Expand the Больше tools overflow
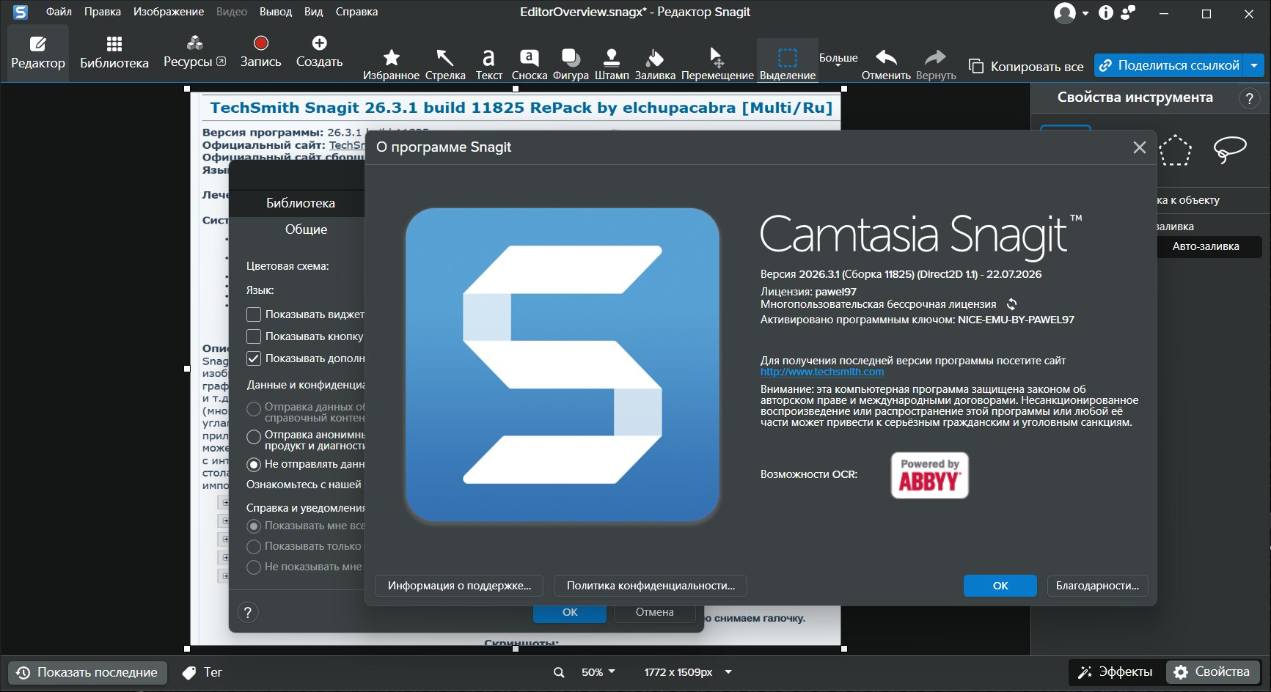The image size is (1271, 692). [838, 58]
